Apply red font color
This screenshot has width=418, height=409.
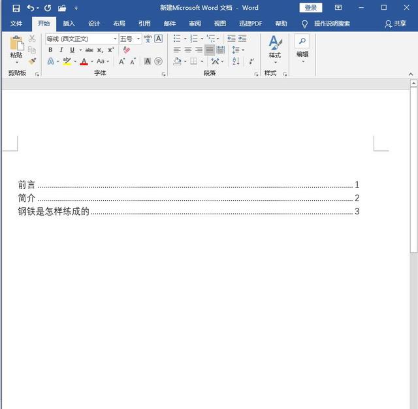click(84, 61)
